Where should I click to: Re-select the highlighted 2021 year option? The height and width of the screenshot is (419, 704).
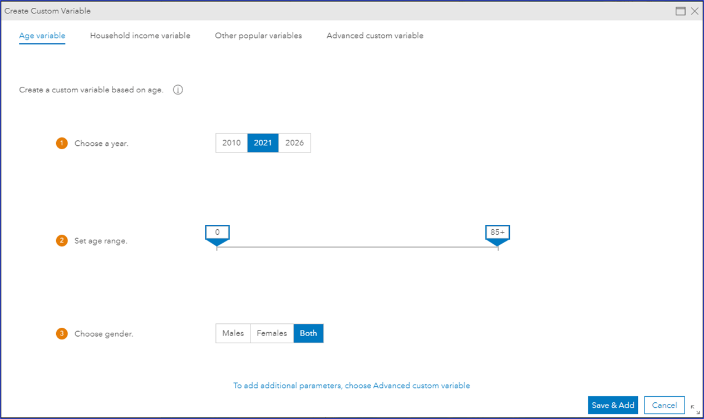(x=262, y=143)
